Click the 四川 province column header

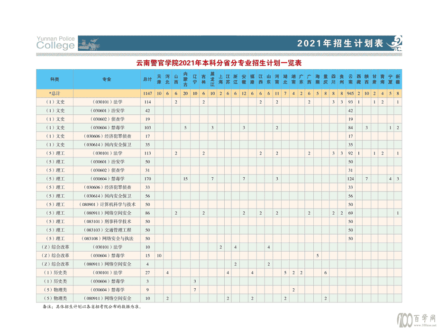[x=334, y=79]
